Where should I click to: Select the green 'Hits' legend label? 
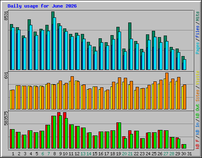click(x=198, y=16)
